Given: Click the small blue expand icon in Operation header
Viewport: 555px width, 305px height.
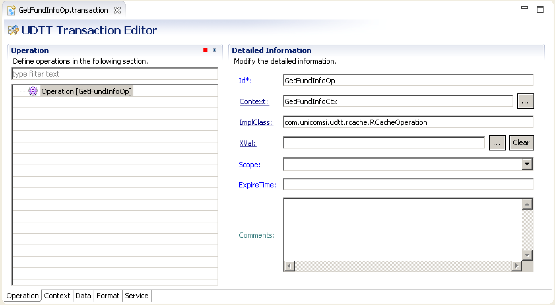Looking at the screenshot, I should pos(215,50).
